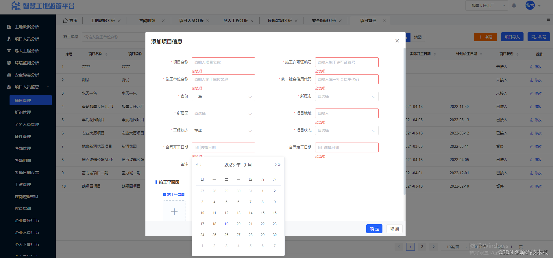Open 考勤日期设置 in the sidebar

coord(27,173)
